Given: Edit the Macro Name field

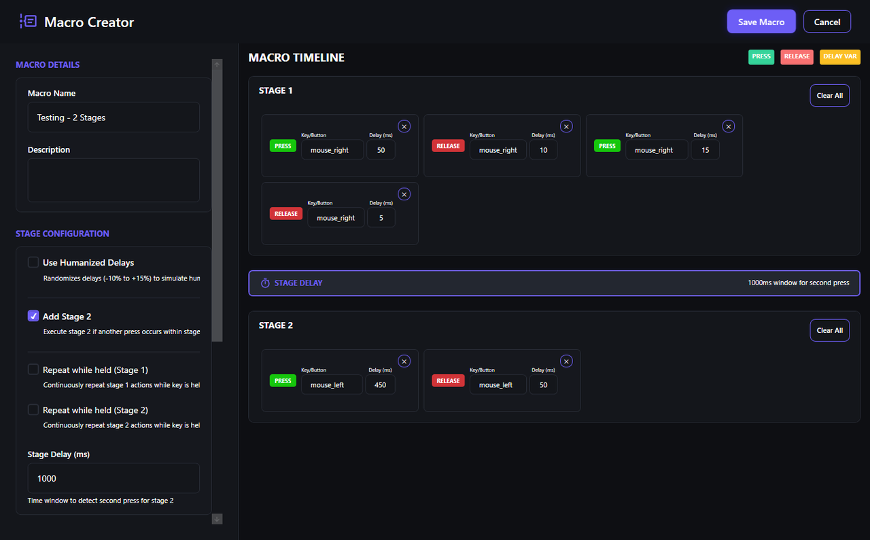Looking at the screenshot, I should point(114,118).
